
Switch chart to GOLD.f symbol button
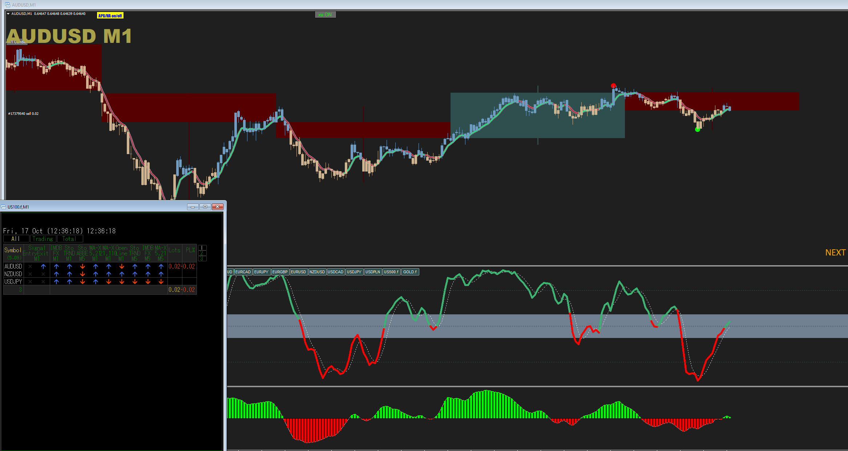(x=410, y=272)
